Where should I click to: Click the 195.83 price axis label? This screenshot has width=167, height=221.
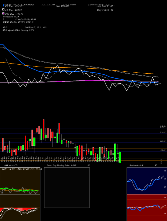click(x=163, y=150)
